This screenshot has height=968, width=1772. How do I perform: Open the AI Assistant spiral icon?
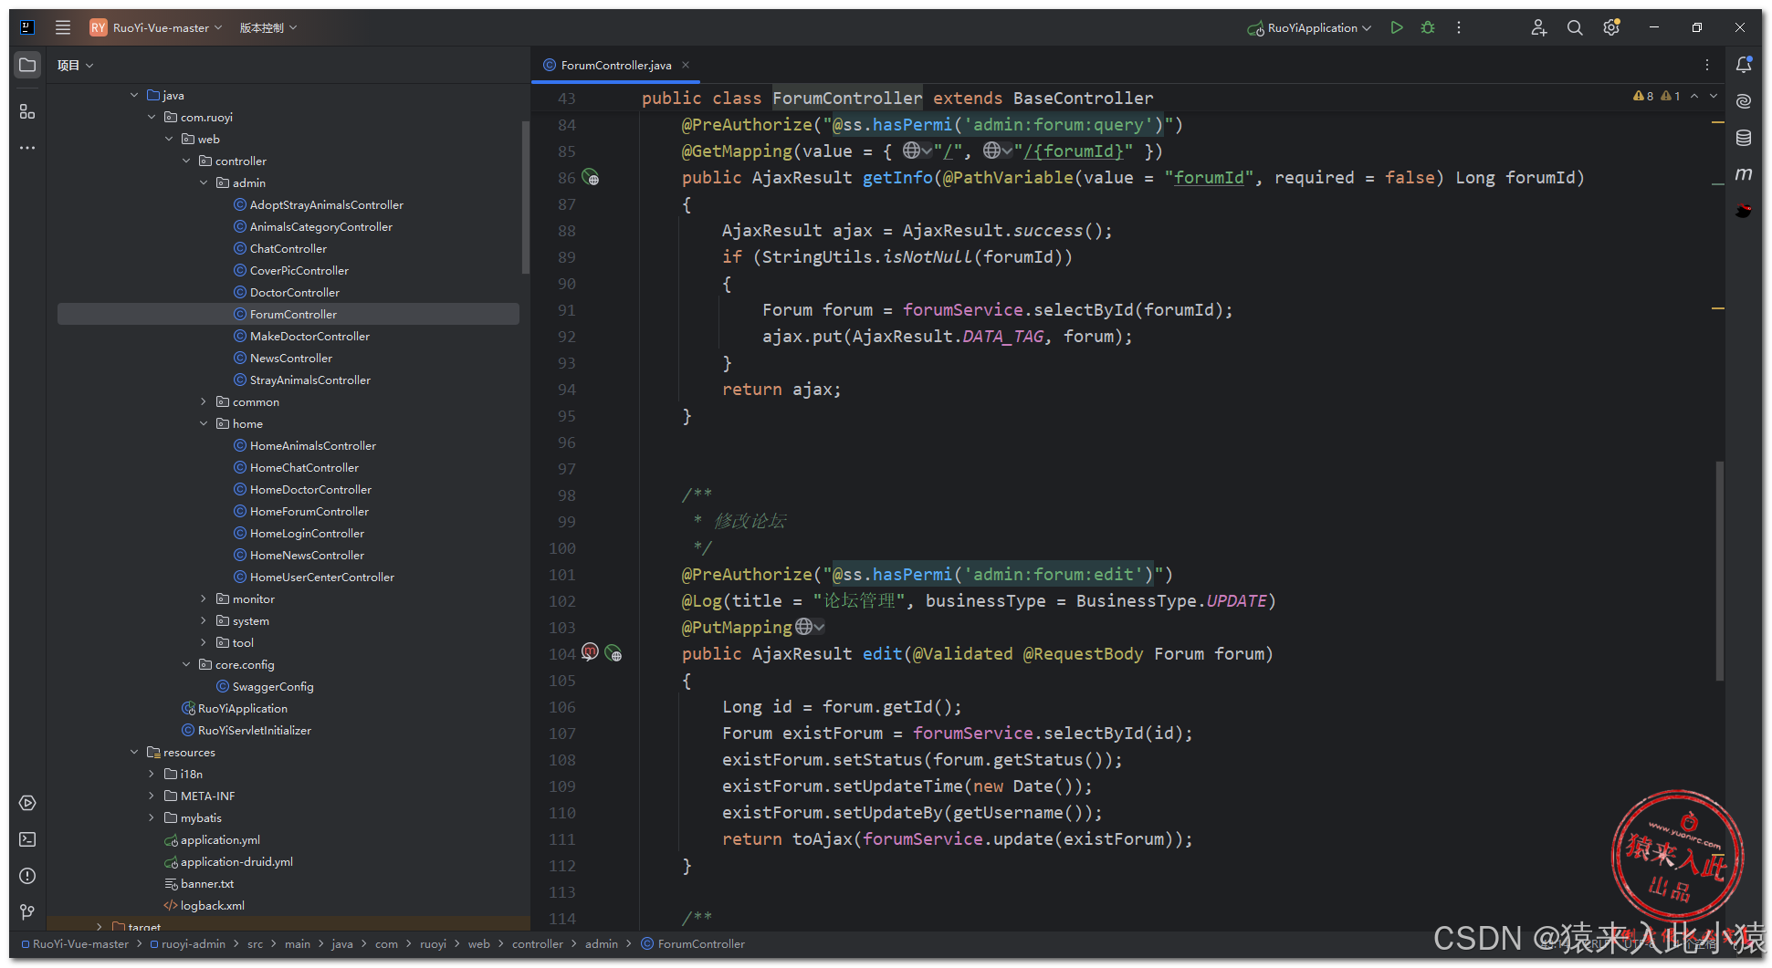click(1744, 101)
